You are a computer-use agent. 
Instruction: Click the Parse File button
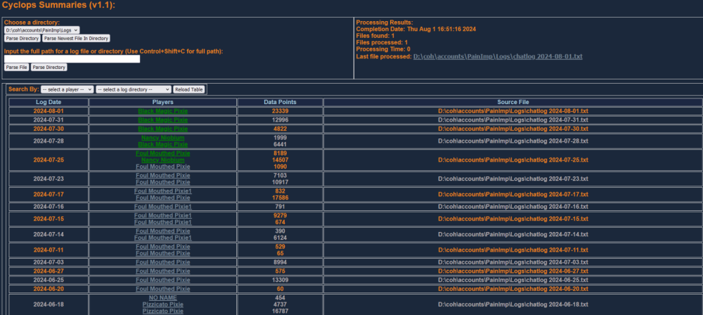(x=16, y=67)
